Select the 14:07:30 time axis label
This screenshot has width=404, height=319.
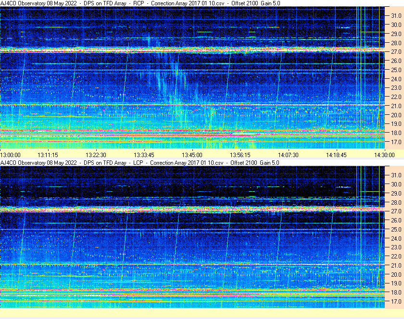[x=288, y=155]
